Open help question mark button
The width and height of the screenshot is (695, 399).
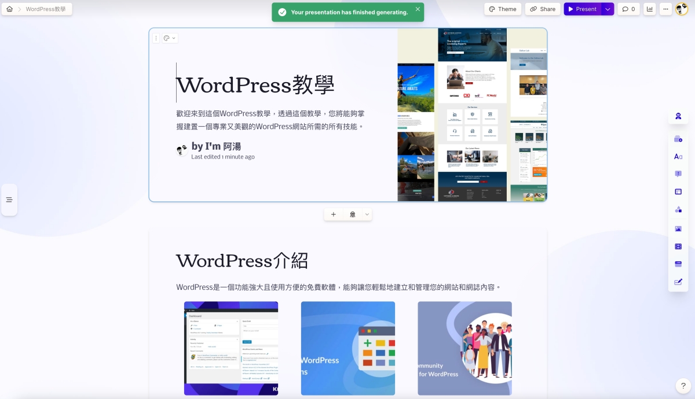point(683,386)
